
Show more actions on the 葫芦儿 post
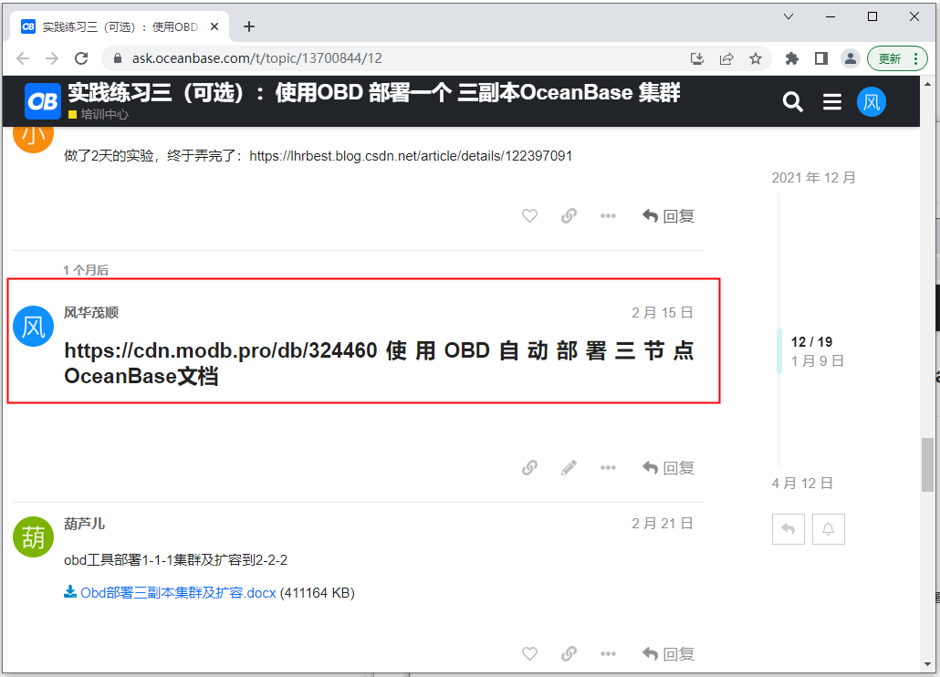pos(608,653)
